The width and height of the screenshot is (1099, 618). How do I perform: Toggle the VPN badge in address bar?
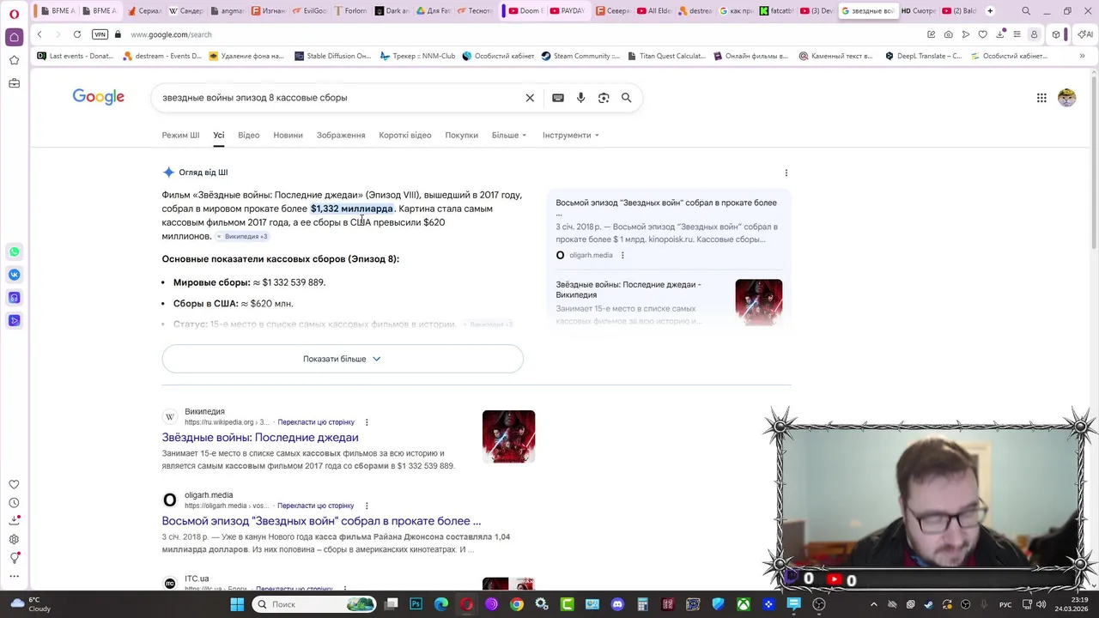pos(100,34)
